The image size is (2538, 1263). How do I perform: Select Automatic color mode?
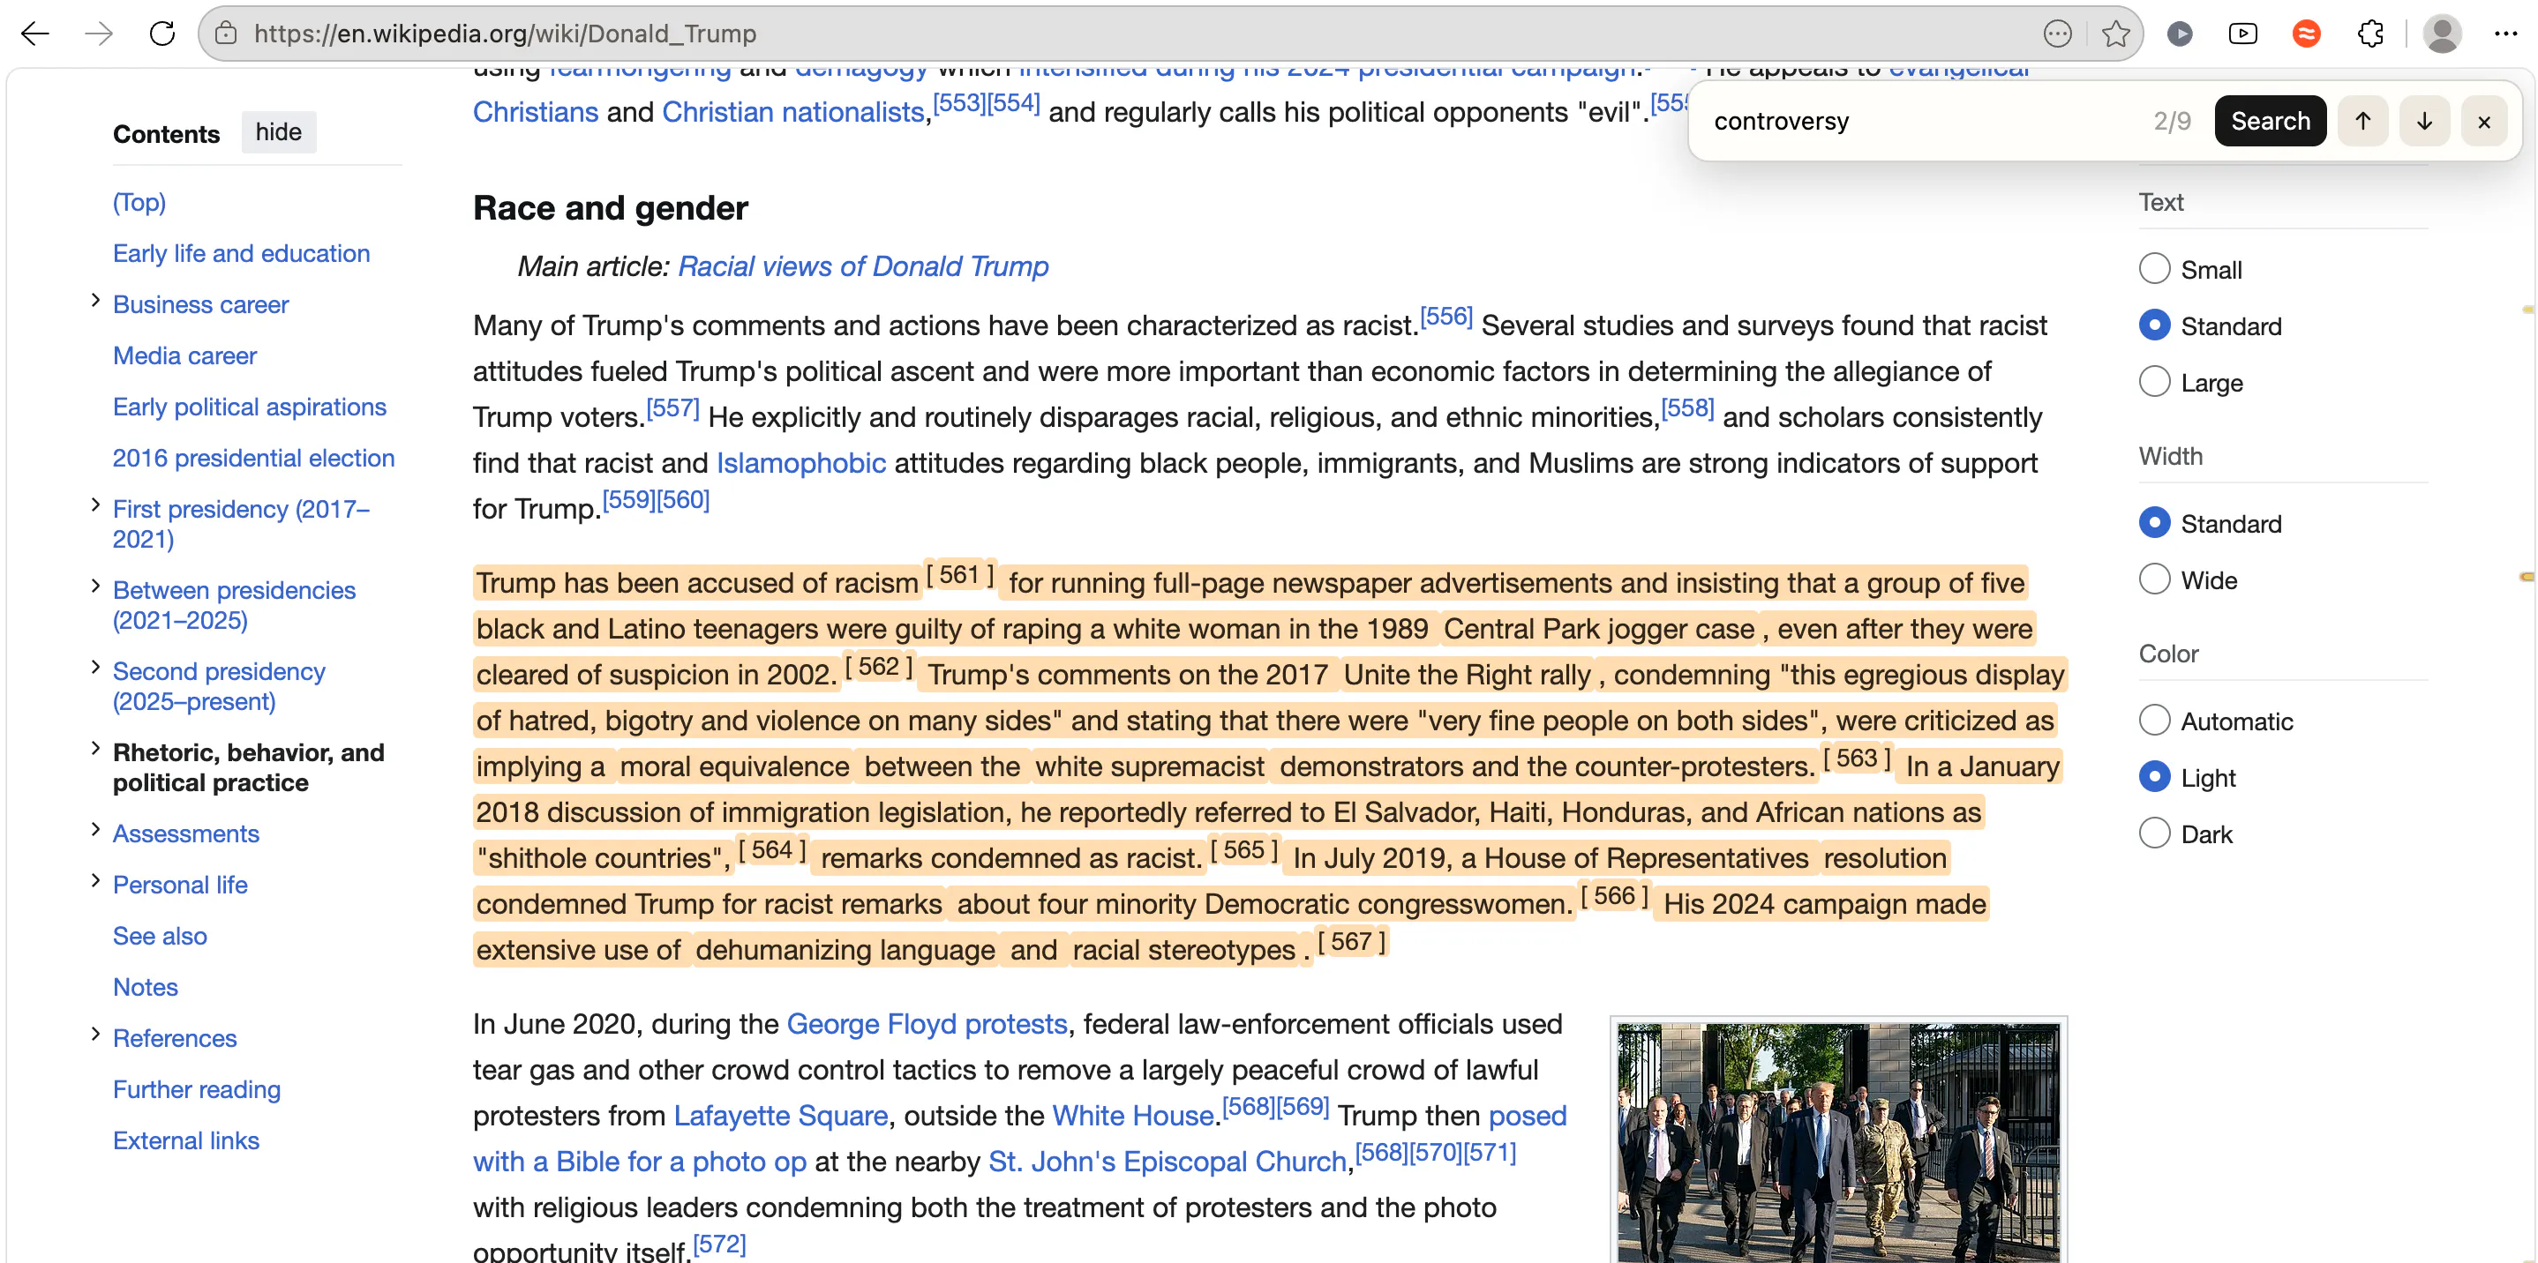tap(2155, 721)
